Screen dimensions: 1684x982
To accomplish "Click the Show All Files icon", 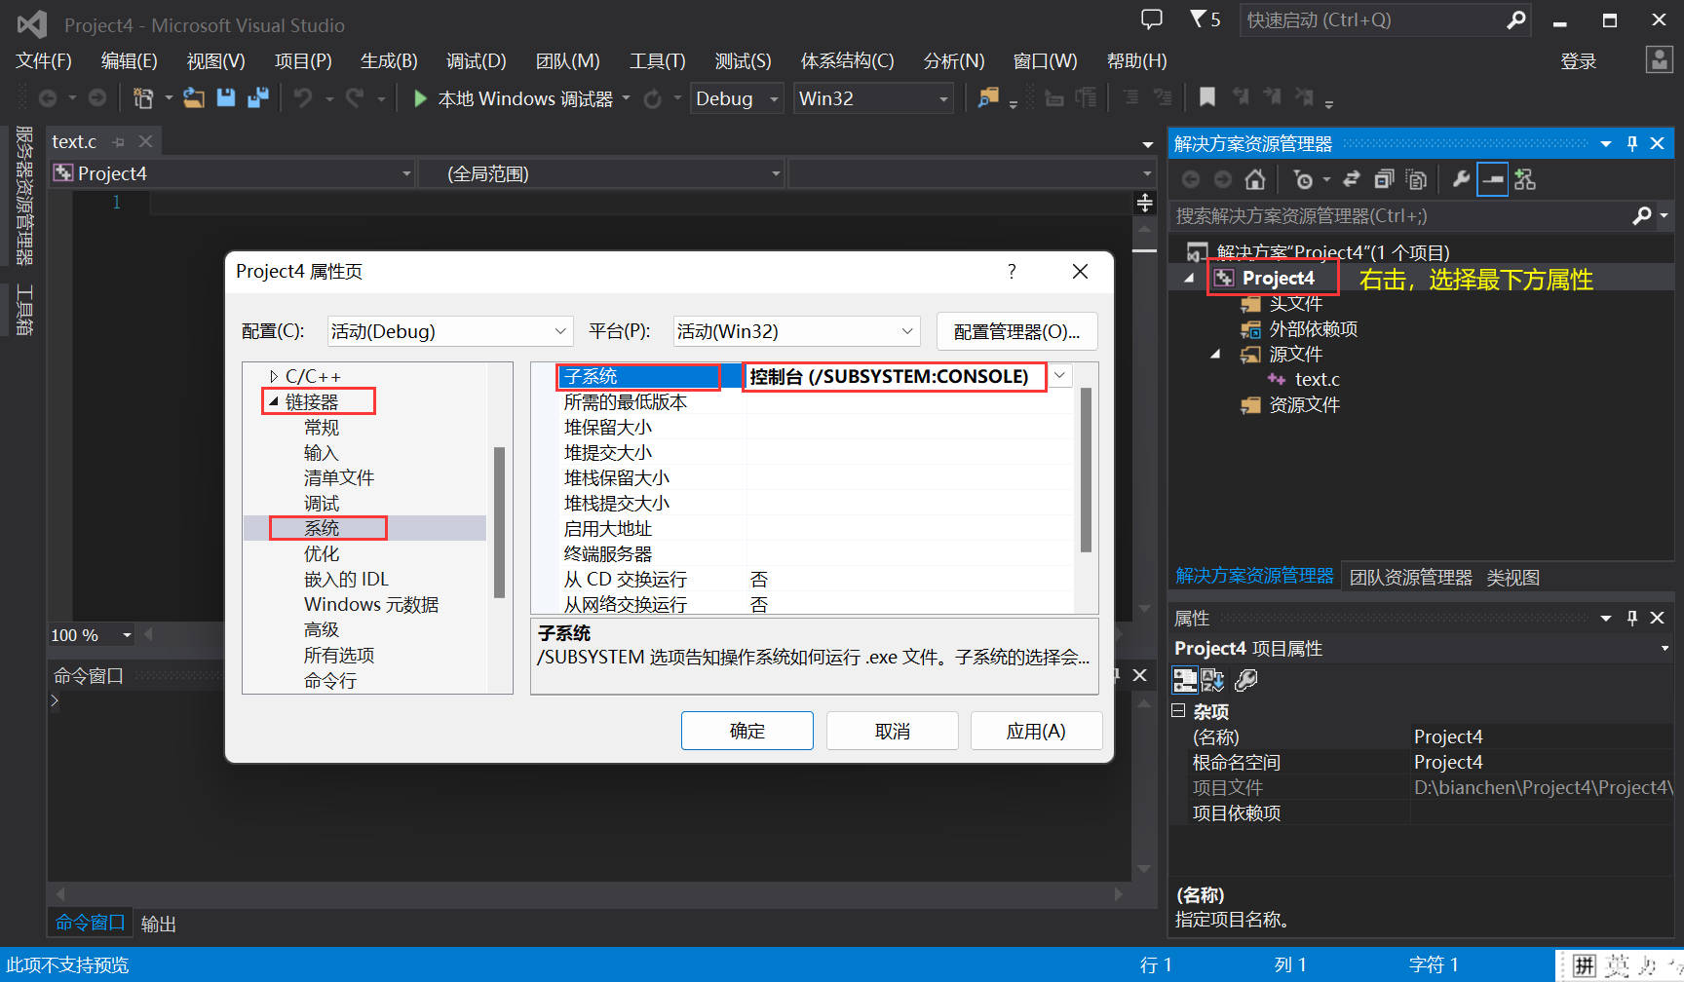I will point(1417,179).
